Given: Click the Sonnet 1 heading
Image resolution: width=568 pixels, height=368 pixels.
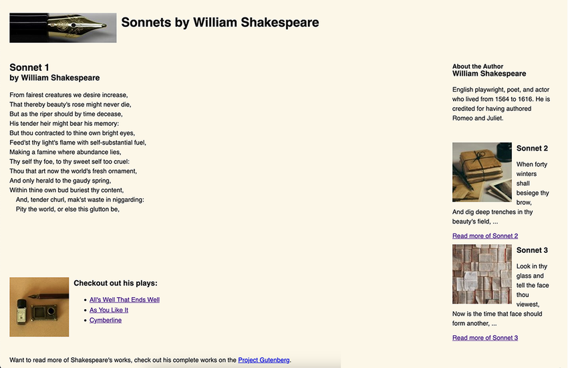Looking at the screenshot, I should 29,68.
